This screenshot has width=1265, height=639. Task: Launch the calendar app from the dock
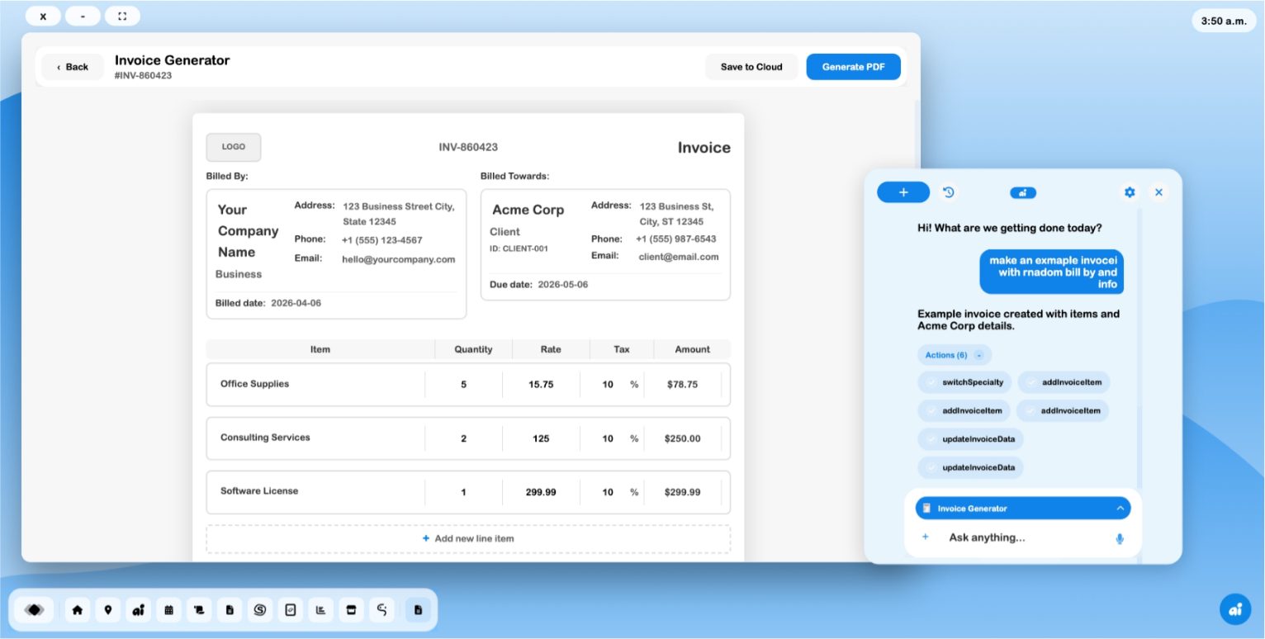click(168, 610)
